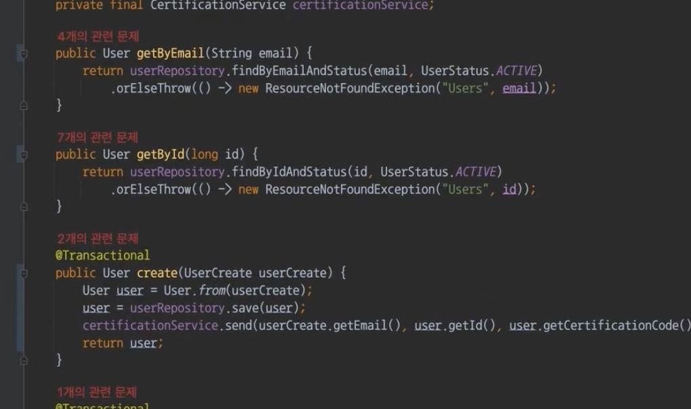Open the '2개의 관련 문제' inlay hint
Viewport: 691px width, 409px height.
pos(98,239)
